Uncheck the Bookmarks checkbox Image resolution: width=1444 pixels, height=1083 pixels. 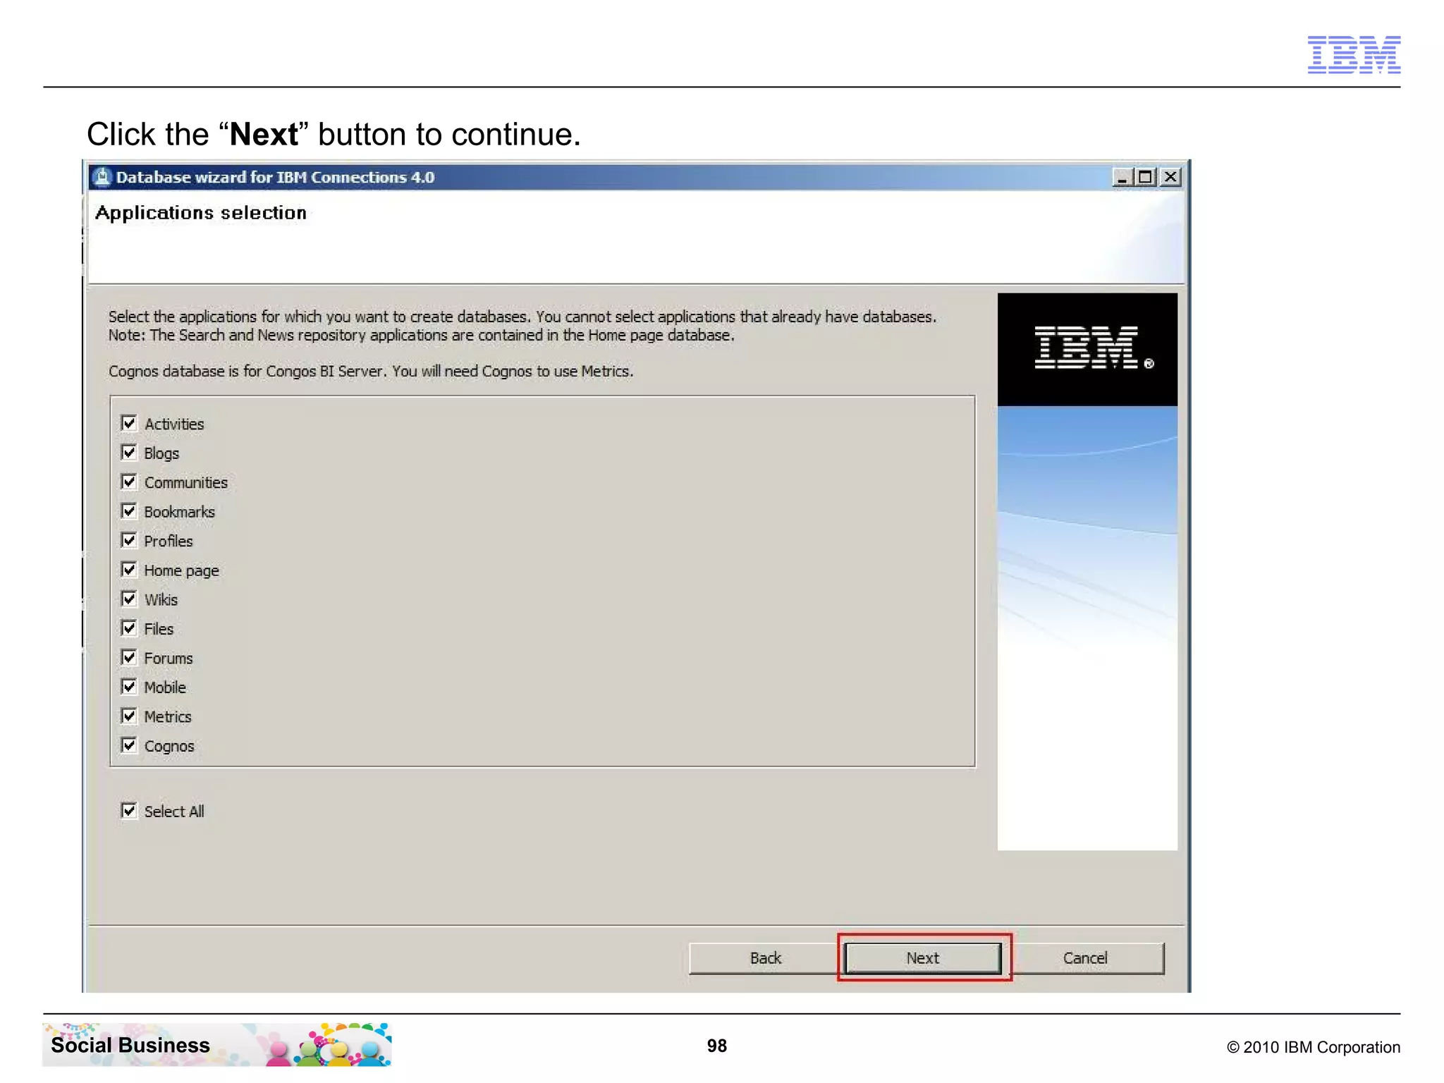coord(129,511)
